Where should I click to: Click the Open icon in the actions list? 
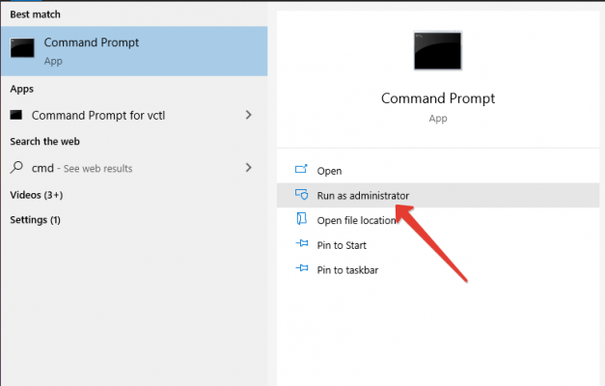[x=300, y=171]
